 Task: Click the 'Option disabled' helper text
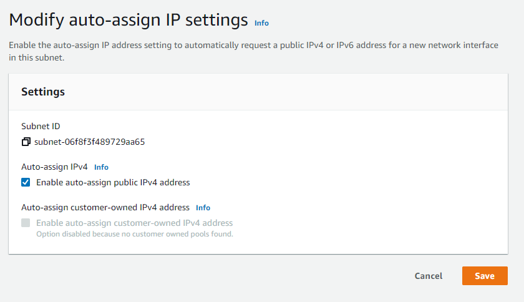[x=134, y=234]
